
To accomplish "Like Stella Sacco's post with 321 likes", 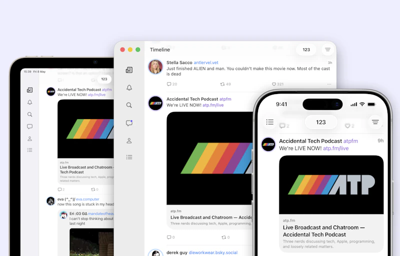I will [277, 84].
